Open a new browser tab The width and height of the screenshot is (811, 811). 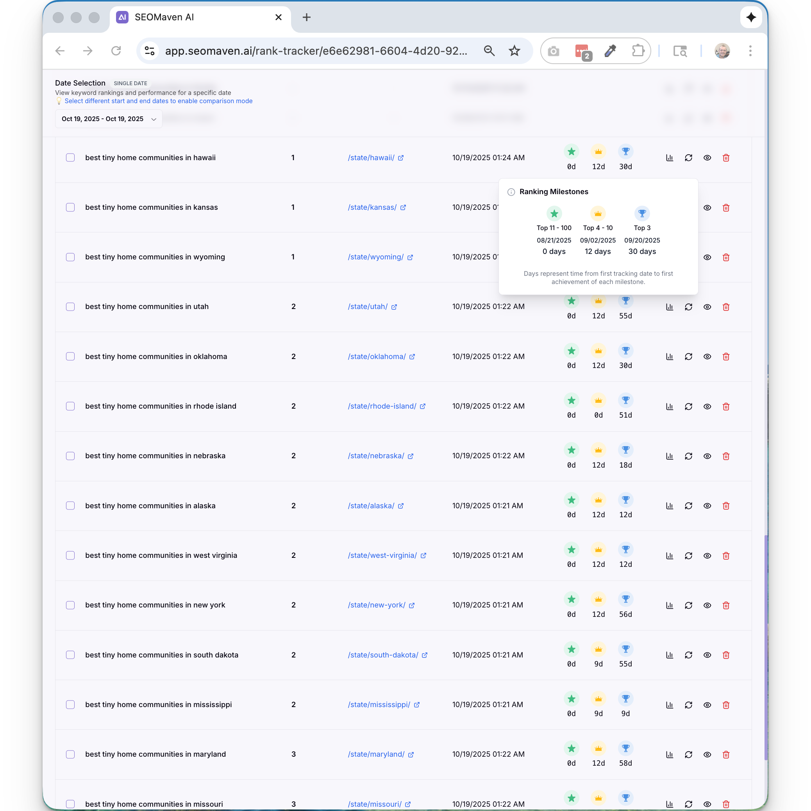pyautogui.click(x=306, y=17)
